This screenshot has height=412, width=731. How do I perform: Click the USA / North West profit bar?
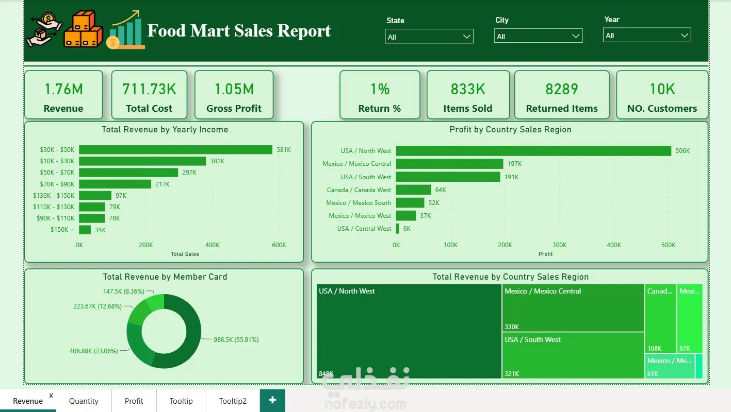pos(533,151)
